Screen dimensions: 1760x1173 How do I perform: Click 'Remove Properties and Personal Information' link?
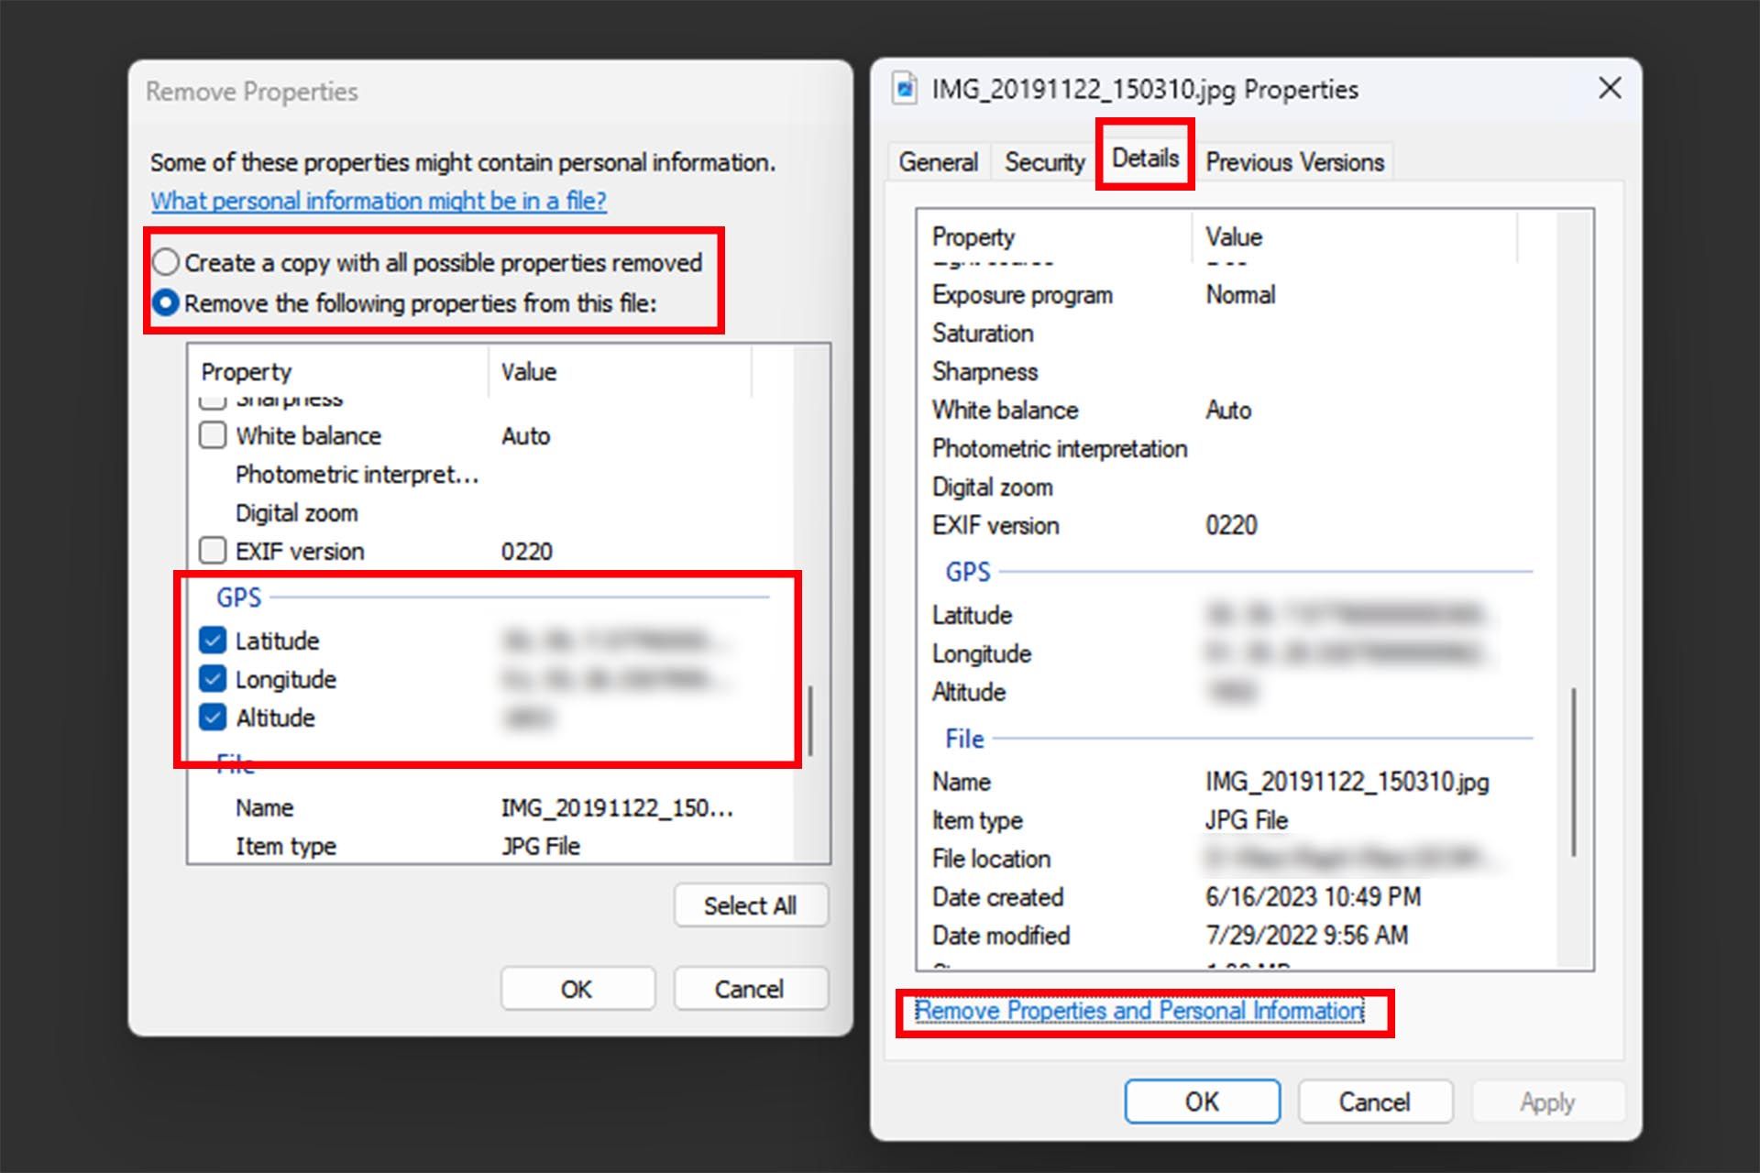(x=1138, y=1011)
